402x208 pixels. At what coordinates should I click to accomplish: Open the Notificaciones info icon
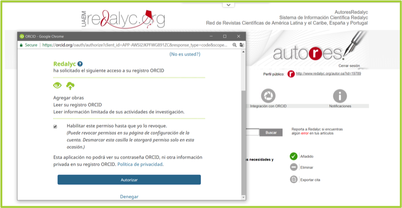point(340,96)
